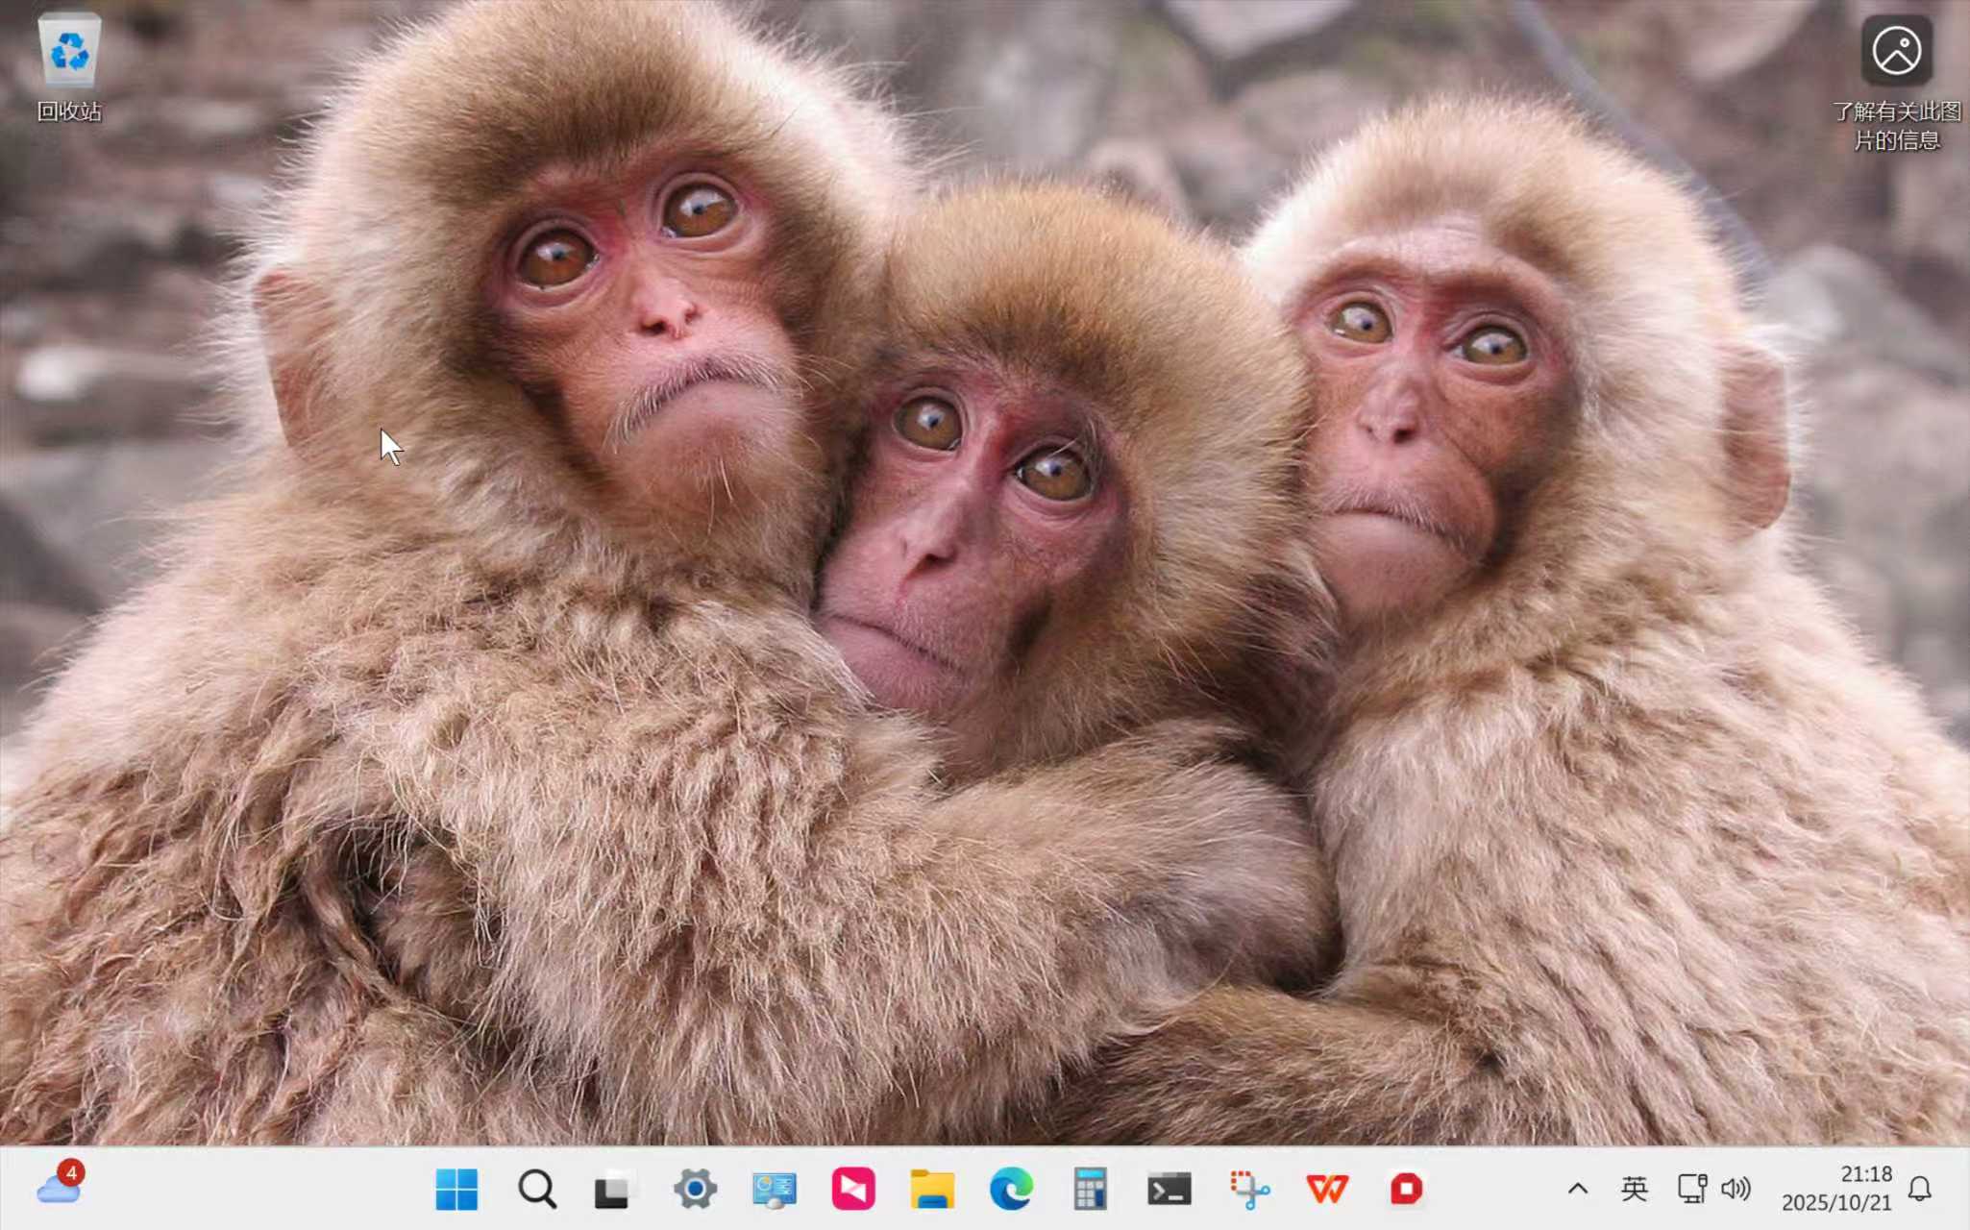Open the '了解有关此图片的信息' wallpaper info icon

click(1896, 83)
